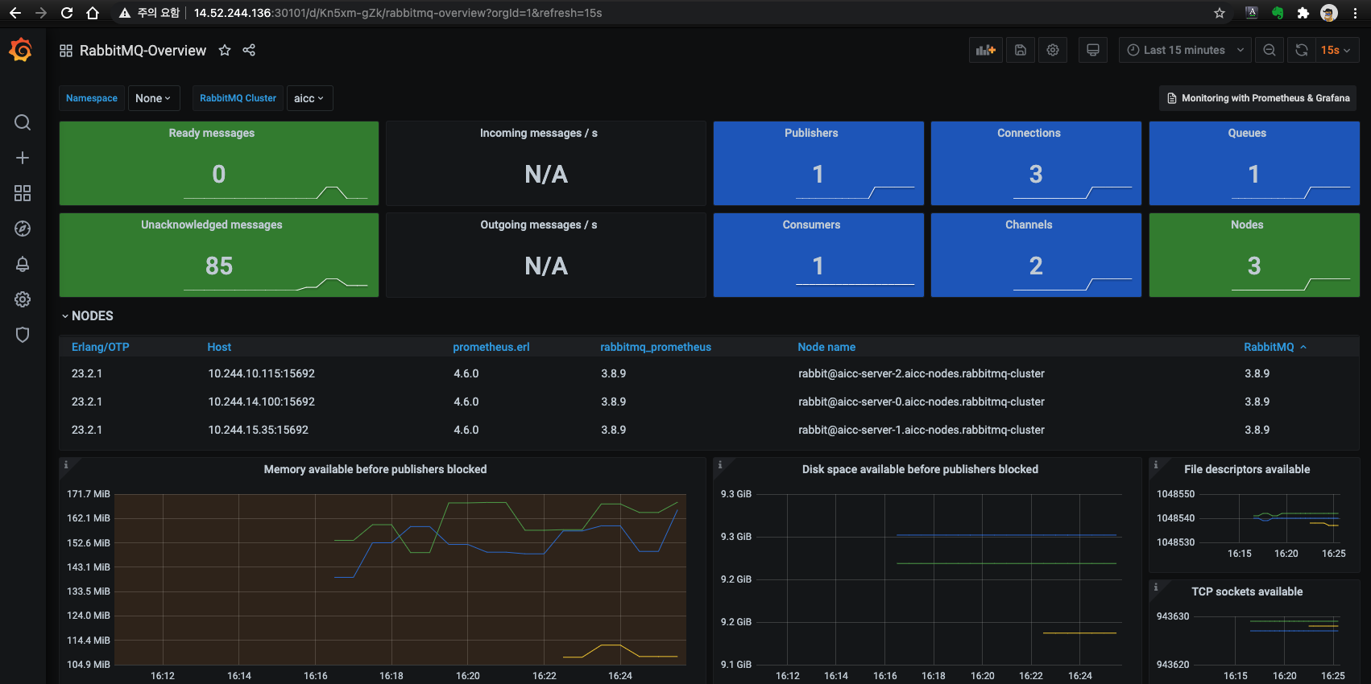Click node rabbit@aicc-server-1 name cell
This screenshot has width=1371, height=684.
click(922, 430)
